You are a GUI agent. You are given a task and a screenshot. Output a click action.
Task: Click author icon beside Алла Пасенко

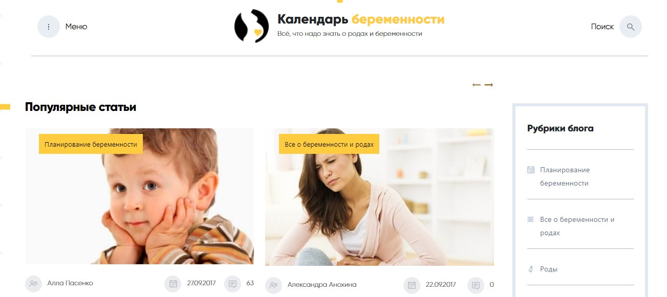click(33, 283)
